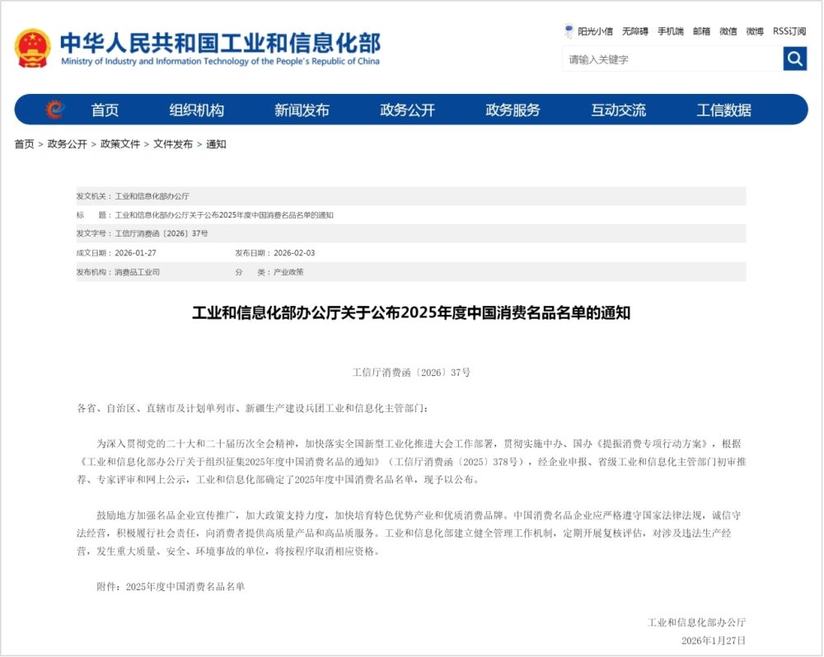824x657 pixels.
Task: Type in the 请输入关键字 search field
Action: [x=672, y=59]
